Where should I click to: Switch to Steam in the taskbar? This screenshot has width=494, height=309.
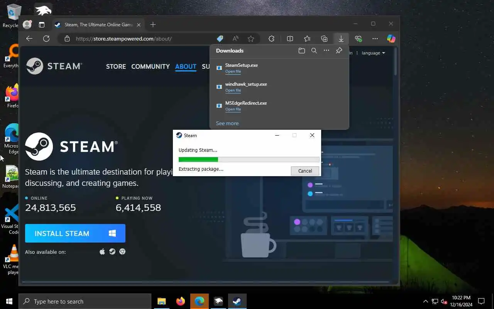coord(237,301)
